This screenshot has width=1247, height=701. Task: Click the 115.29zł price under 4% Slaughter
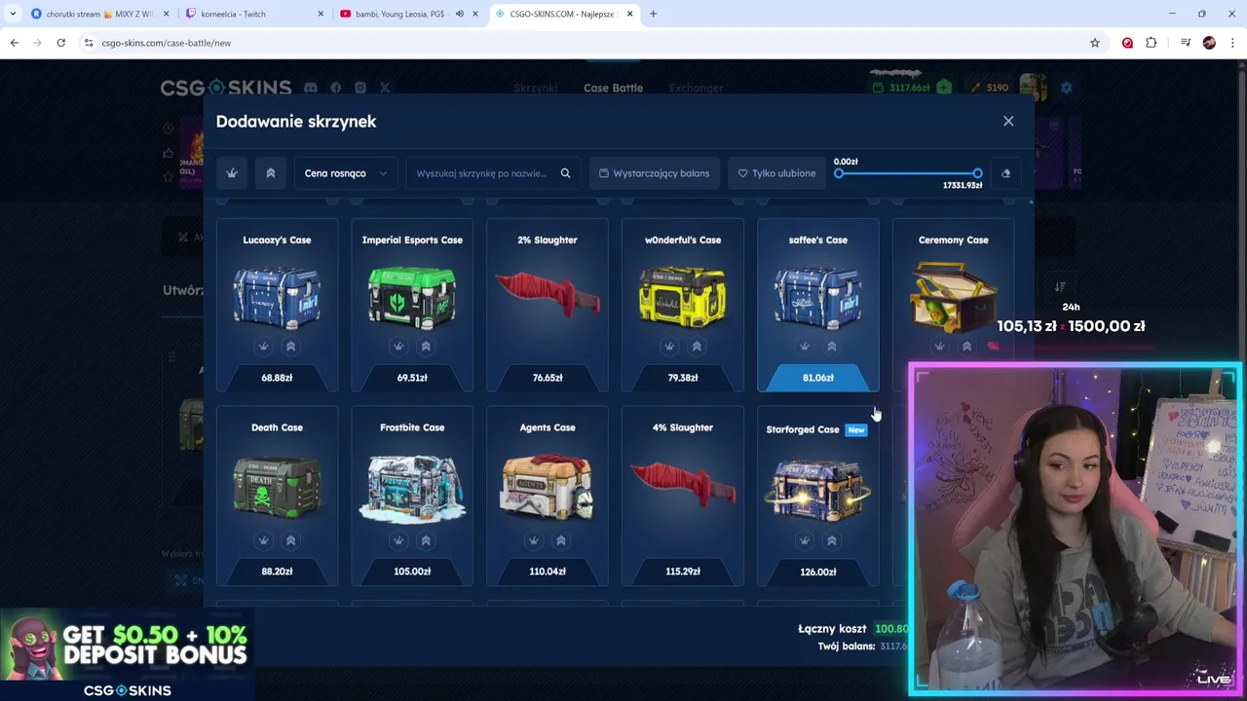pos(683,572)
